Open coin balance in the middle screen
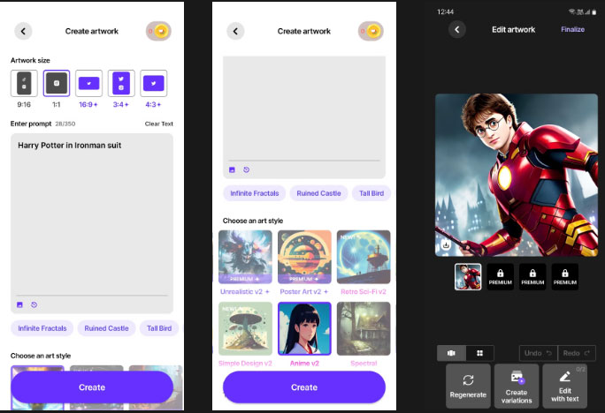 tap(371, 31)
